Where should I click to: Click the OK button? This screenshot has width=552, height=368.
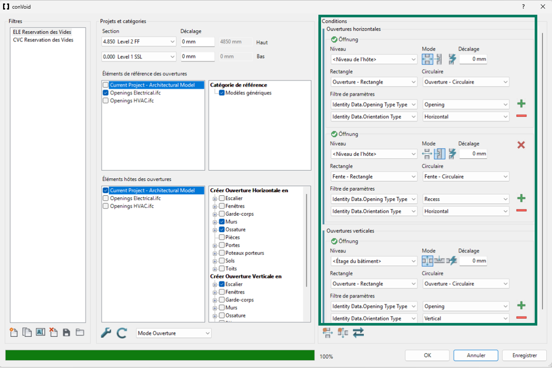(x=427, y=355)
